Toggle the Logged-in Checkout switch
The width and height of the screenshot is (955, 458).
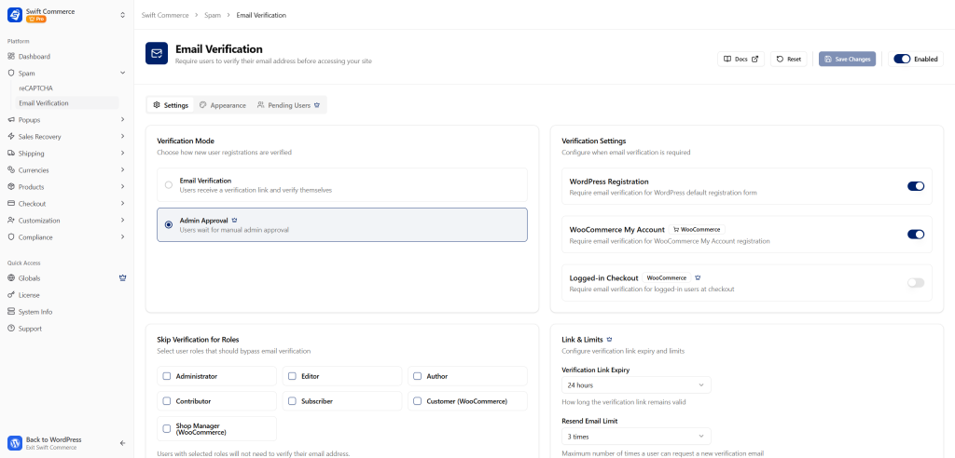point(916,282)
